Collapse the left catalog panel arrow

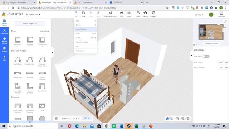click(52, 52)
